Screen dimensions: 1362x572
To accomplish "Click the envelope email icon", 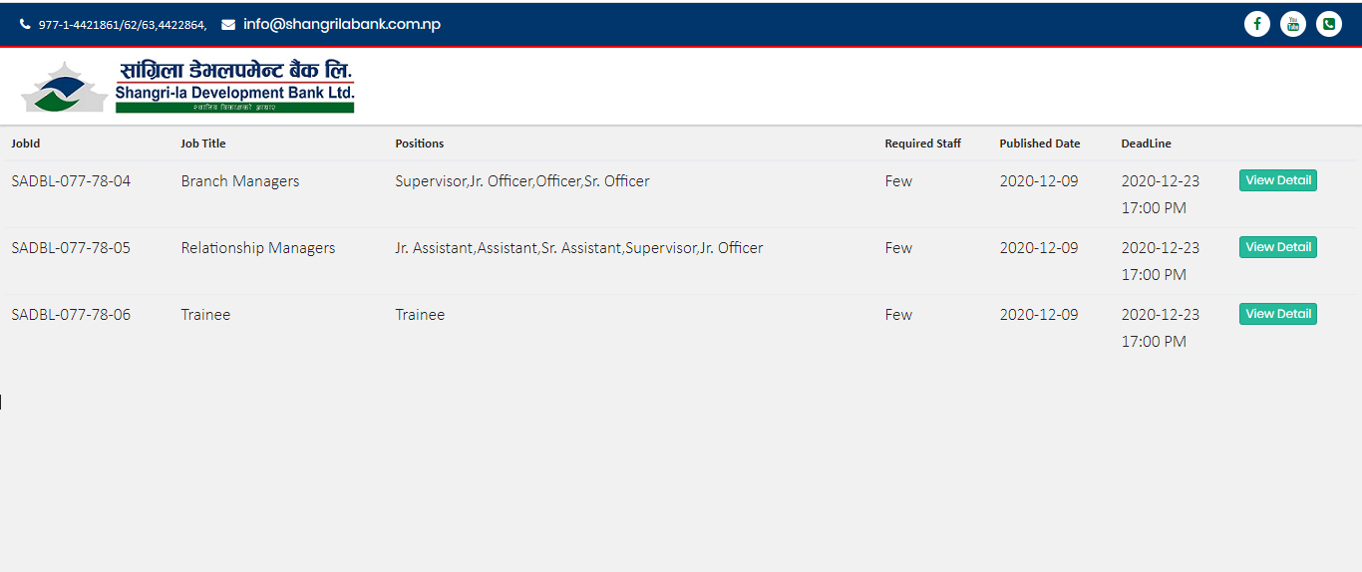I will [228, 25].
